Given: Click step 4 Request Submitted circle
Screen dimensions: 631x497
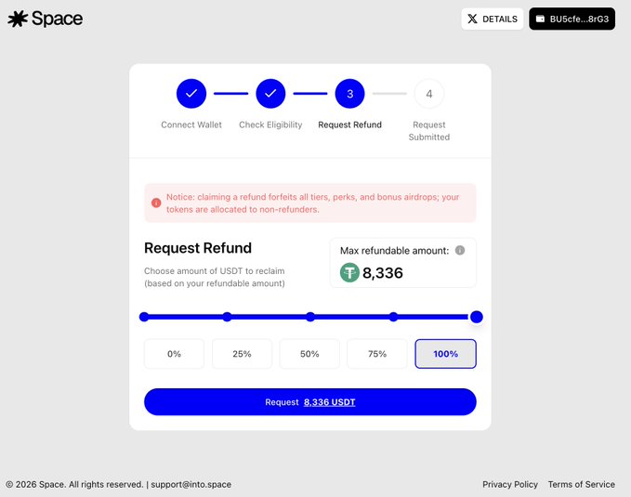Looking at the screenshot, I should click(x=428, y=93).
